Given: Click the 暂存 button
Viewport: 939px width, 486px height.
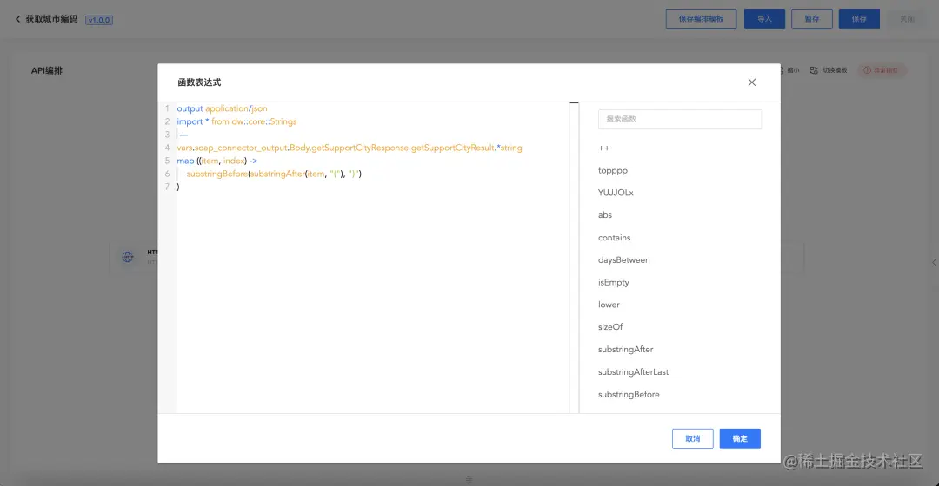Looking at the screenshot, I should tap(811, 18).
